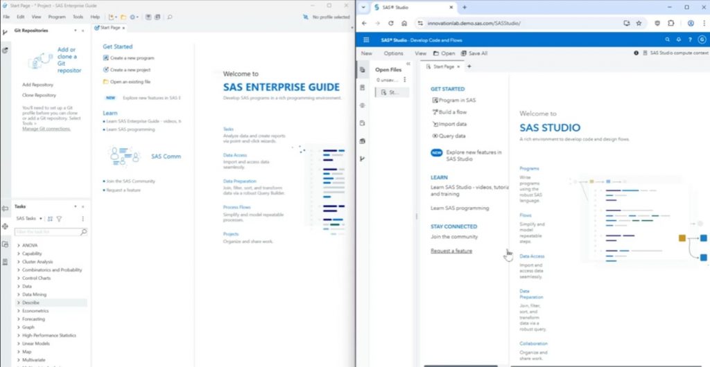
Task: Click Import data link in SAS Studio
Action: pos(449,124)
